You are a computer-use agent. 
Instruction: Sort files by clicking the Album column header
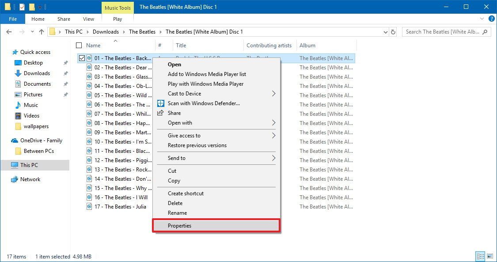click(x=308, y=45)
